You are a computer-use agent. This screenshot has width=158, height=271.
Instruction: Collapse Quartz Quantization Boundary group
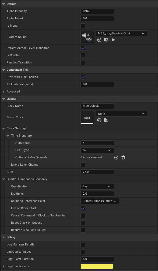3,179
